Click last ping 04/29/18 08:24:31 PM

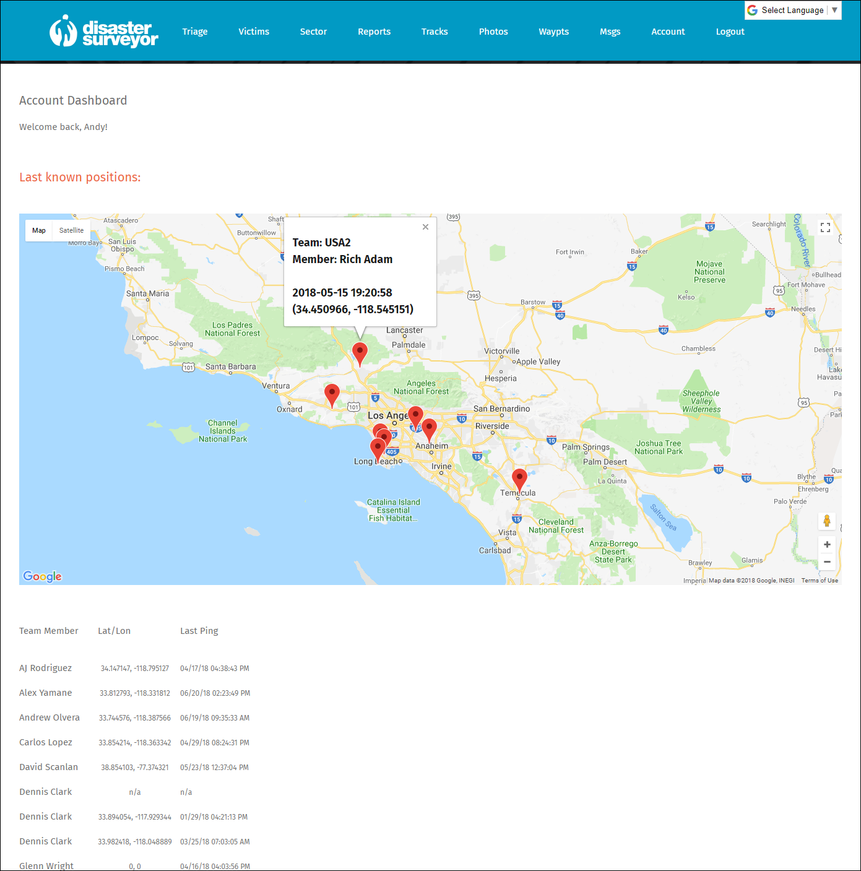[215, 743]
